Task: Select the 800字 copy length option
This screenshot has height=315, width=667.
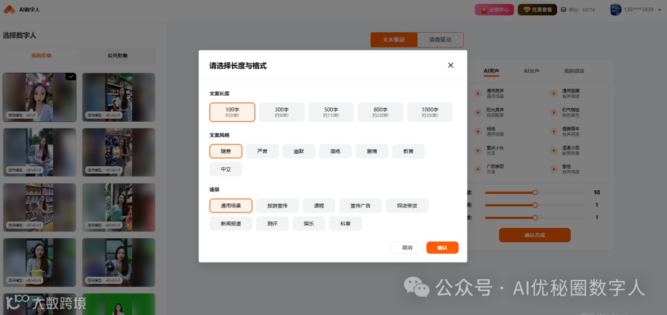Action: pos(380,112)
